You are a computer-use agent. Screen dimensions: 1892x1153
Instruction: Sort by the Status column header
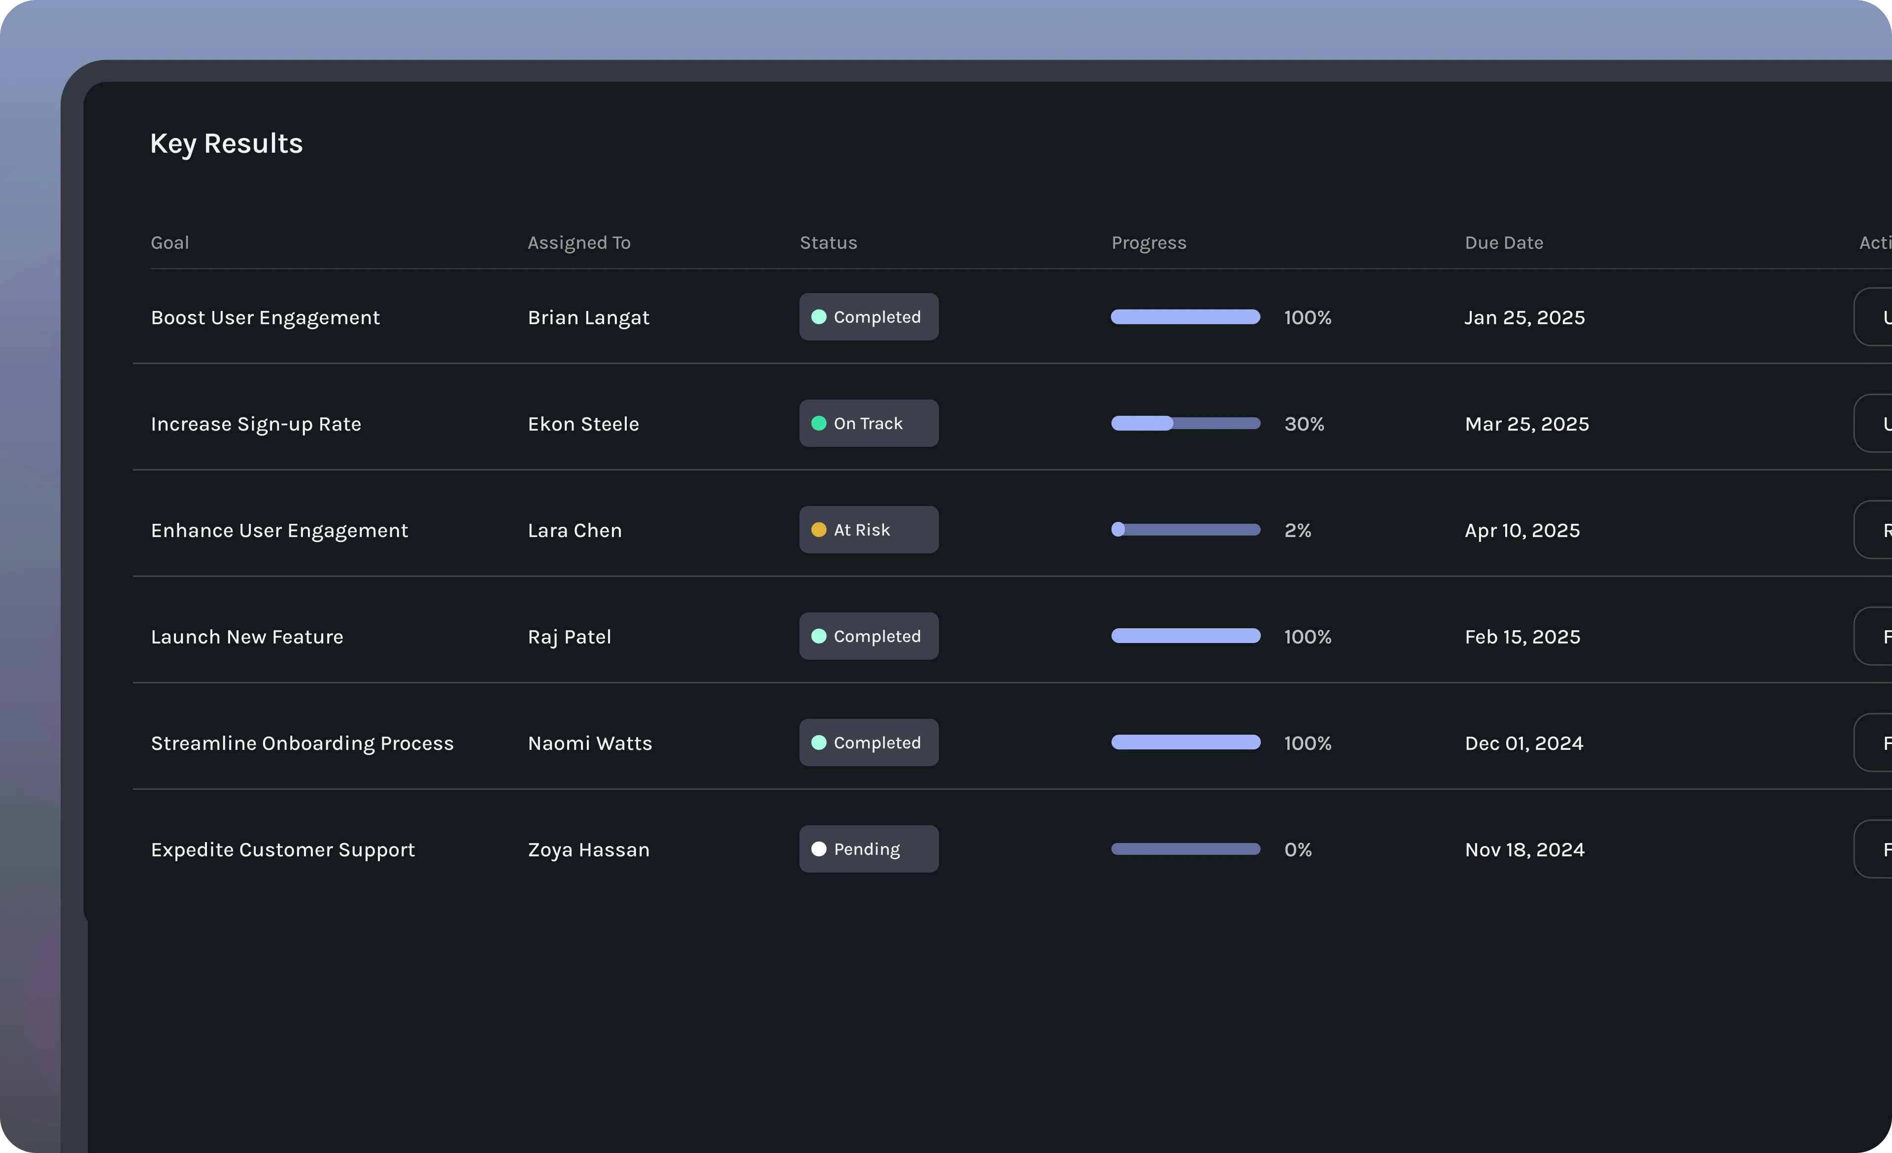click(x=828, y=242)
